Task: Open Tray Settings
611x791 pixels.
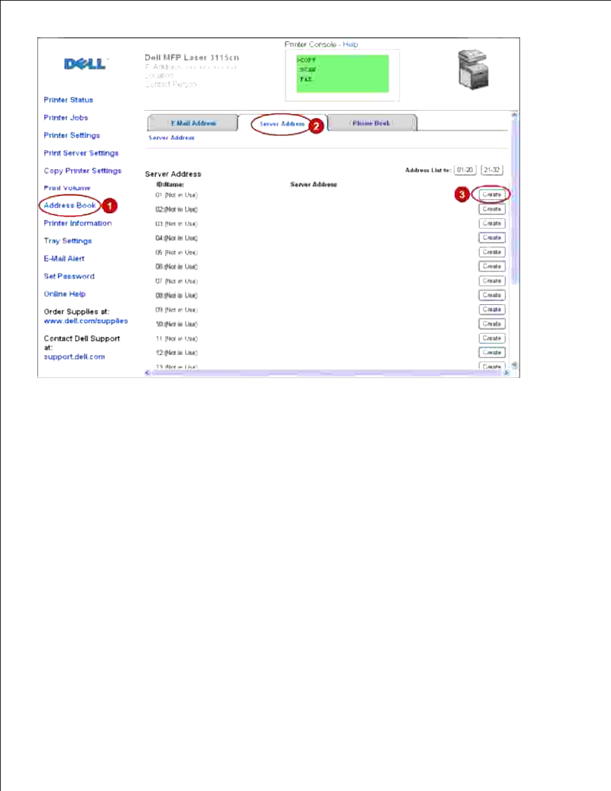Action: coord(68,241)
